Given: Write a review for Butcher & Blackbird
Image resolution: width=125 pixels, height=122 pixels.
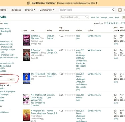Looking at the screenshot, I should tap(94, 36).
